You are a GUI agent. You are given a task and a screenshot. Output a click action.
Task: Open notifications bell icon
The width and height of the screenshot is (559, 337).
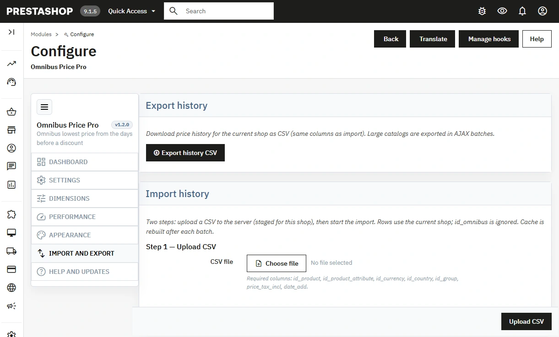pyautogui.click(x=522, y=11)
